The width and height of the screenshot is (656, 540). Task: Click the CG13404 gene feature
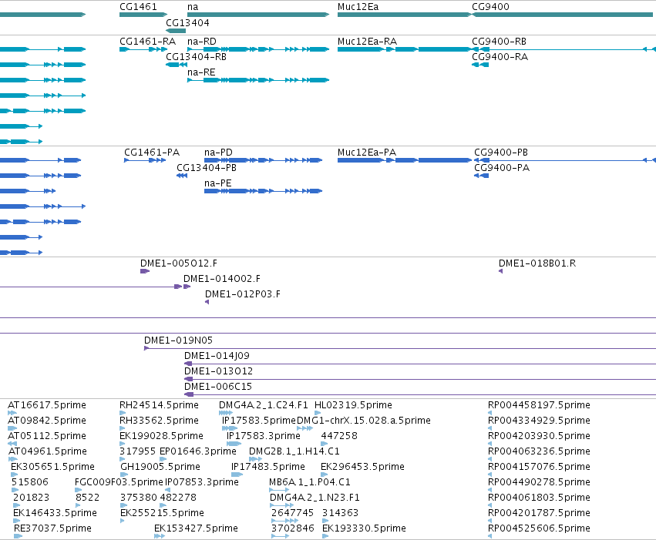tap(176, 31)
